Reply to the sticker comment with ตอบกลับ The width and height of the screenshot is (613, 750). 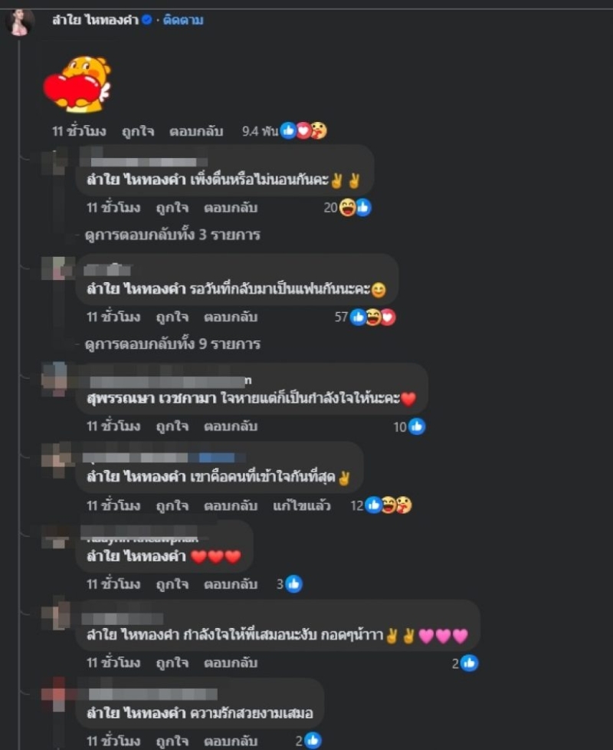pyautogui.click(x=196, y=131)
